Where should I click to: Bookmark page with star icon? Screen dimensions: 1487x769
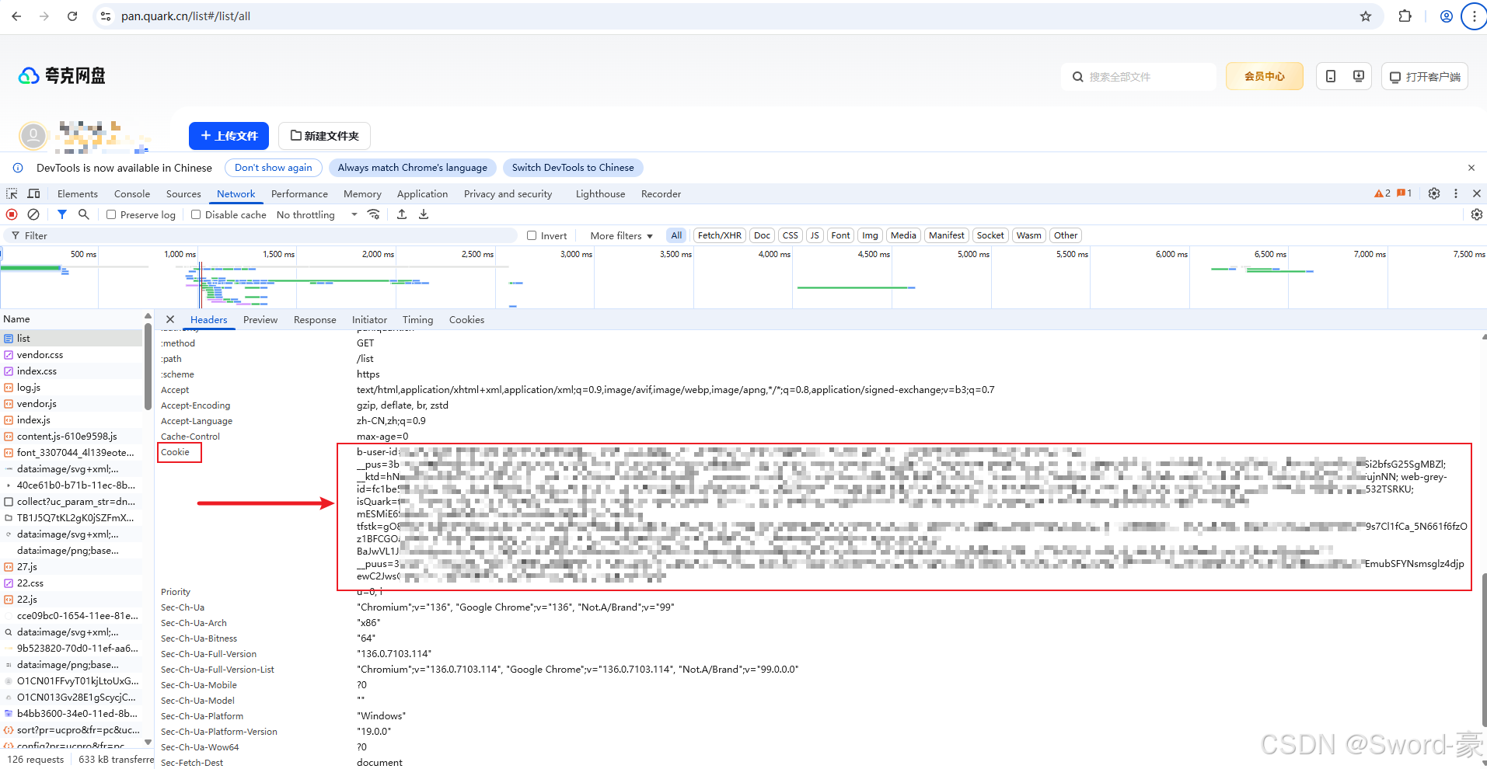coord(1366,16)
